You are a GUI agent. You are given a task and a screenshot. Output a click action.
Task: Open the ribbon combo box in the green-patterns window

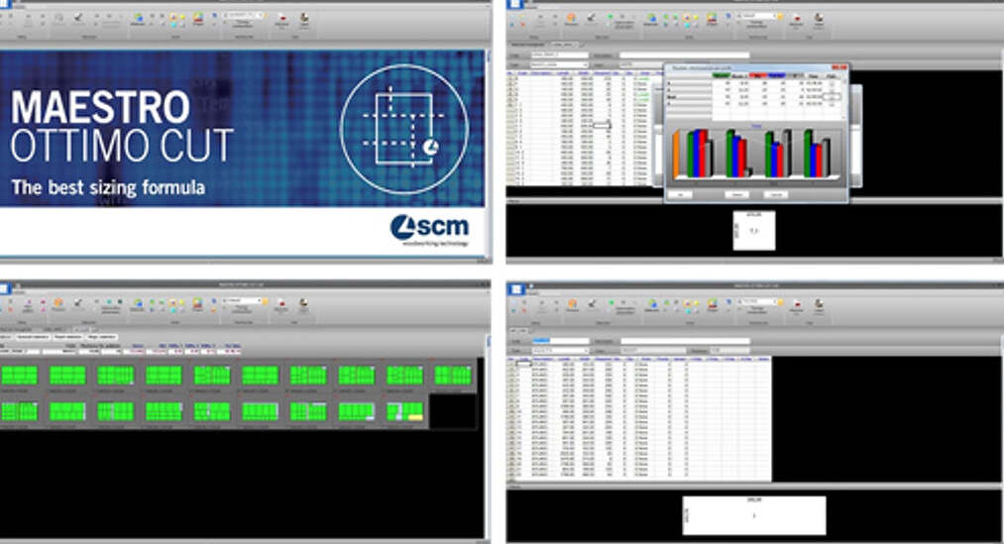click(x=242, y=300)
